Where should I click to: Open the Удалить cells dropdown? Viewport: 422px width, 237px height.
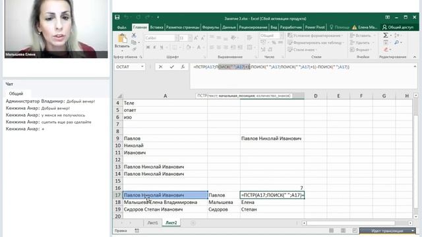[x=361, y=42]
